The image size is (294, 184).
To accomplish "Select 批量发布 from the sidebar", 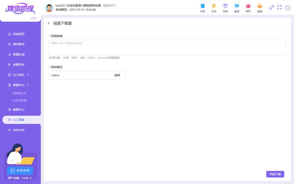I will (x=18, y=64).
